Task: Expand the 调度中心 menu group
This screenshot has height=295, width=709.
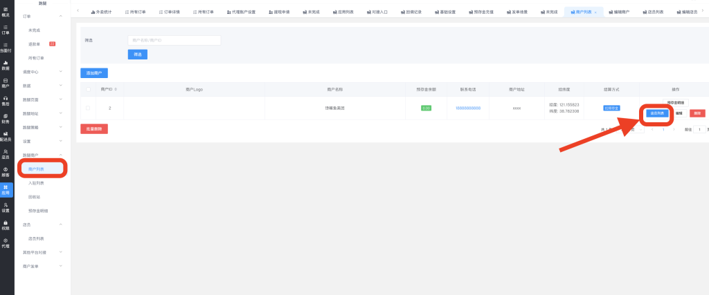Action: pos(61,71)
